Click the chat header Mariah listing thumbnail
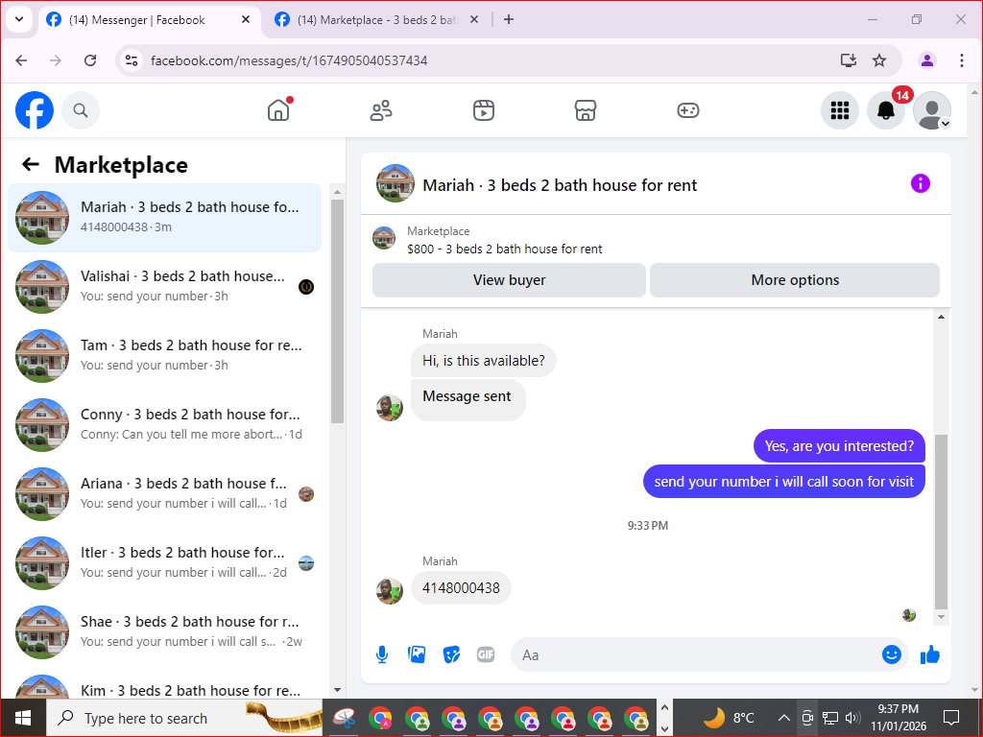Image resolution: width=983 pixels, height=737 pixels. tap(395, 183)
